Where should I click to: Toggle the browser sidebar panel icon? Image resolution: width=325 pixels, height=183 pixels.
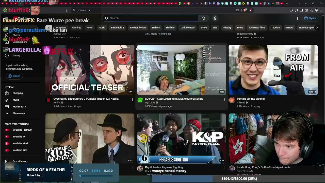tap(301, 10)
